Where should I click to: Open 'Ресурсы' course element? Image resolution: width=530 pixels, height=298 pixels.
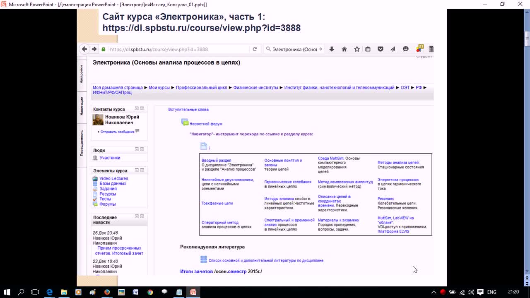(x=108, y=194)
